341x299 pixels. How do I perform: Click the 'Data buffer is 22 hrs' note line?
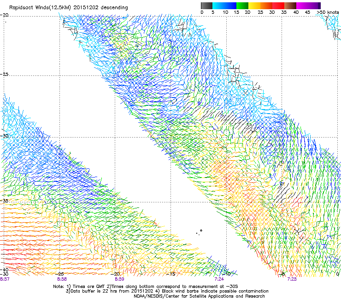click(x=167, y=291)
